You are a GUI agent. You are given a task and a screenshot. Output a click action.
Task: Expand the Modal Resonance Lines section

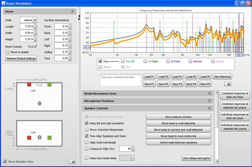coord(209,93)
